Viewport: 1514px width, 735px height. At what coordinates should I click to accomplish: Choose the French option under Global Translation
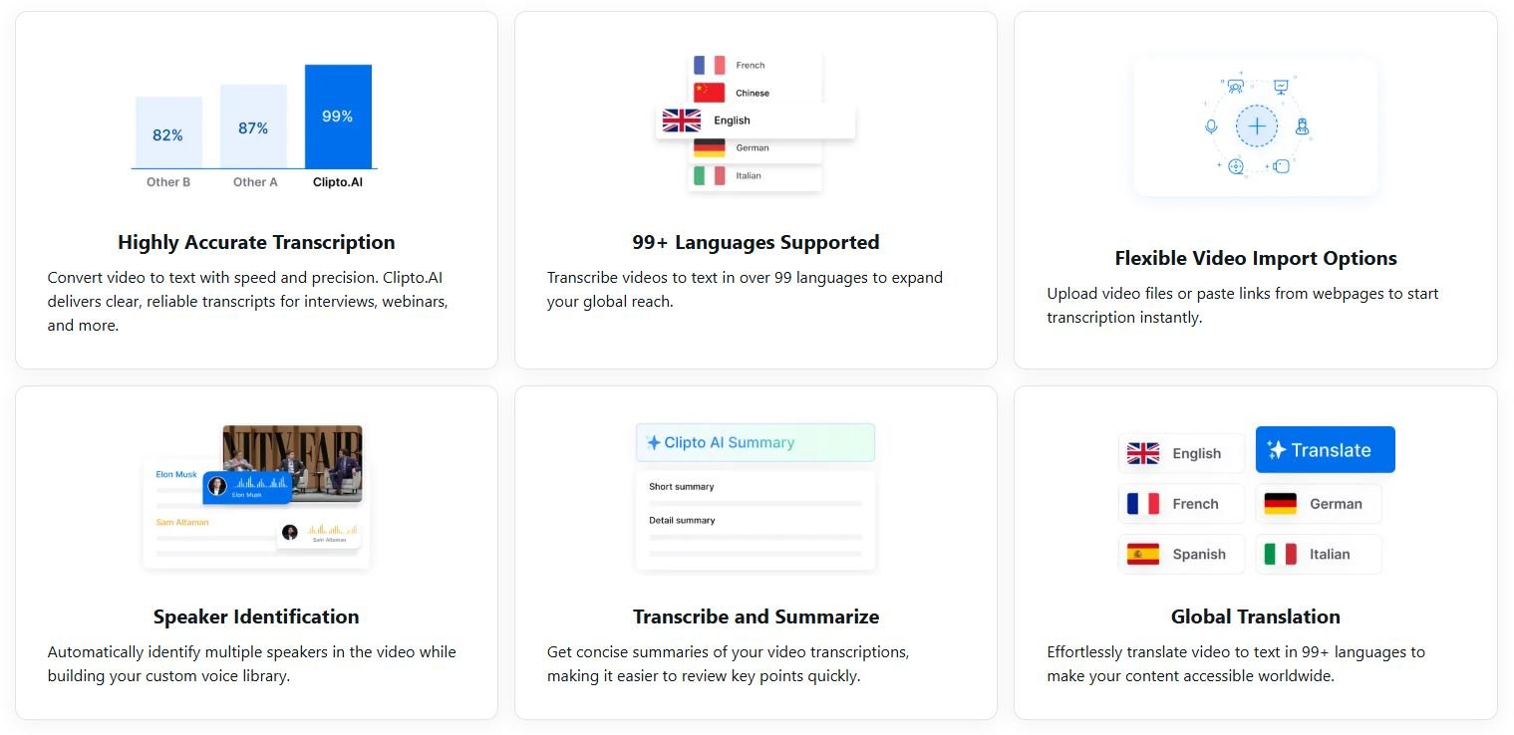[x=1181, y=504]
